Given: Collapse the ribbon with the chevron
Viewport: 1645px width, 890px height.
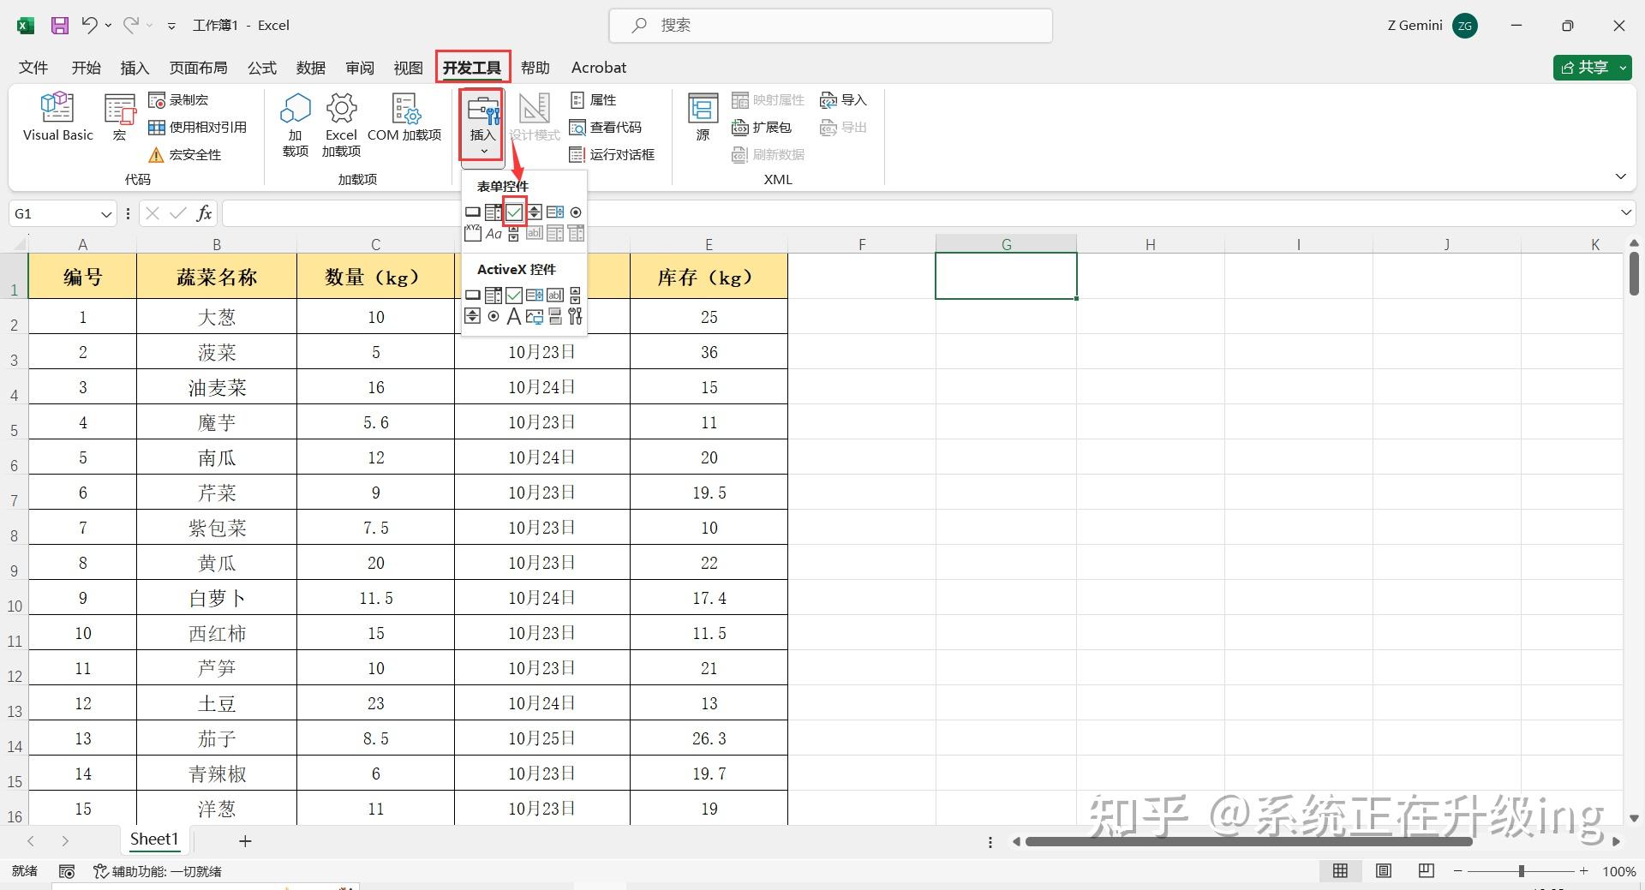Looking at the screenshot, I should click(1621, 176).
